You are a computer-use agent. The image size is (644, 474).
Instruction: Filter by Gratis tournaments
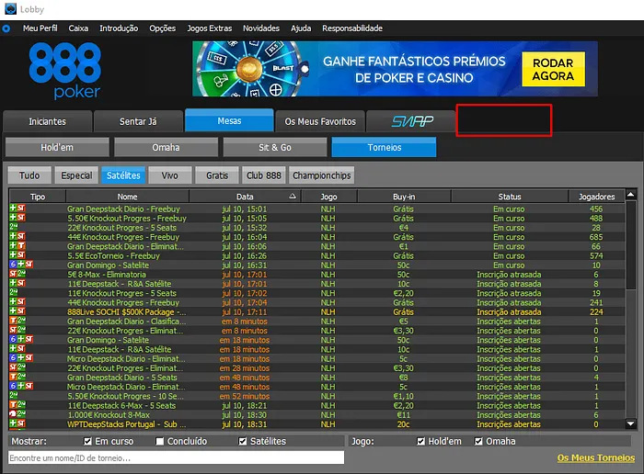(x=217, y=175)
